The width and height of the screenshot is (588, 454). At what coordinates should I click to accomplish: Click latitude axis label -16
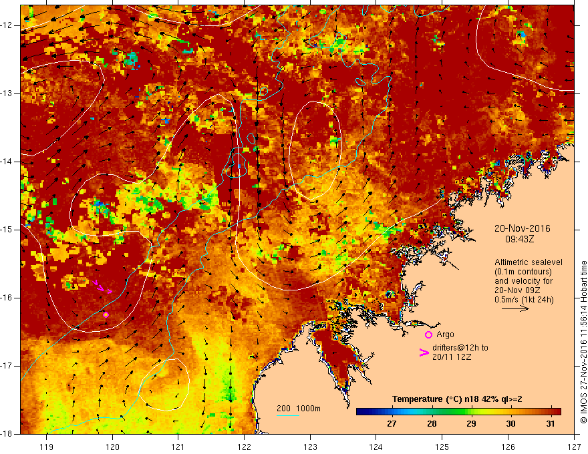pos(7,298)
